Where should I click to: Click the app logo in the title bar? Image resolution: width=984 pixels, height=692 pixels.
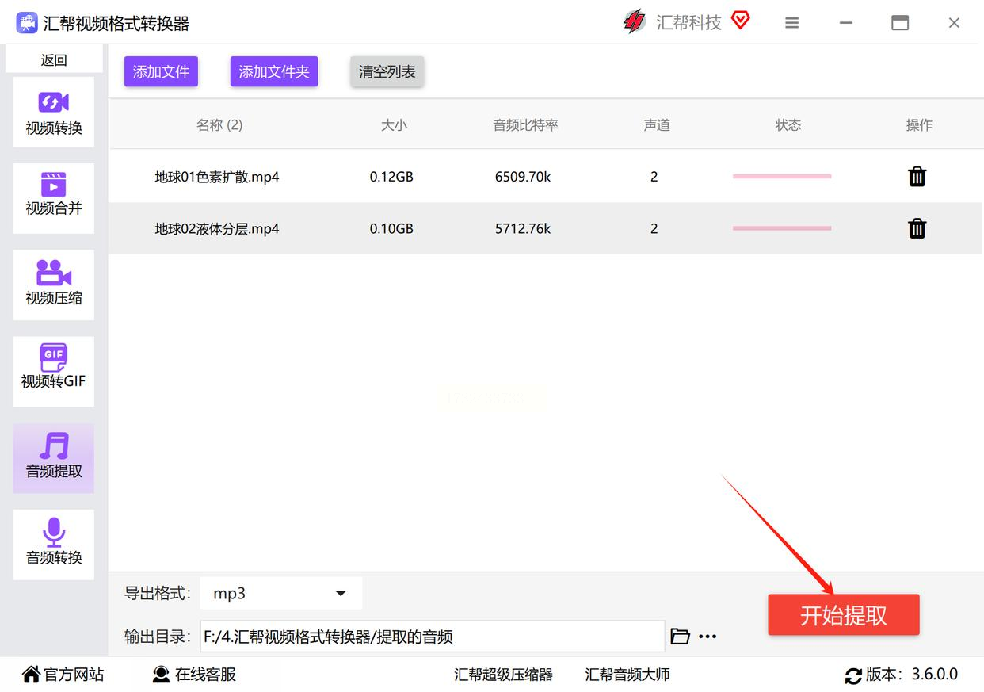click(27, 23)
